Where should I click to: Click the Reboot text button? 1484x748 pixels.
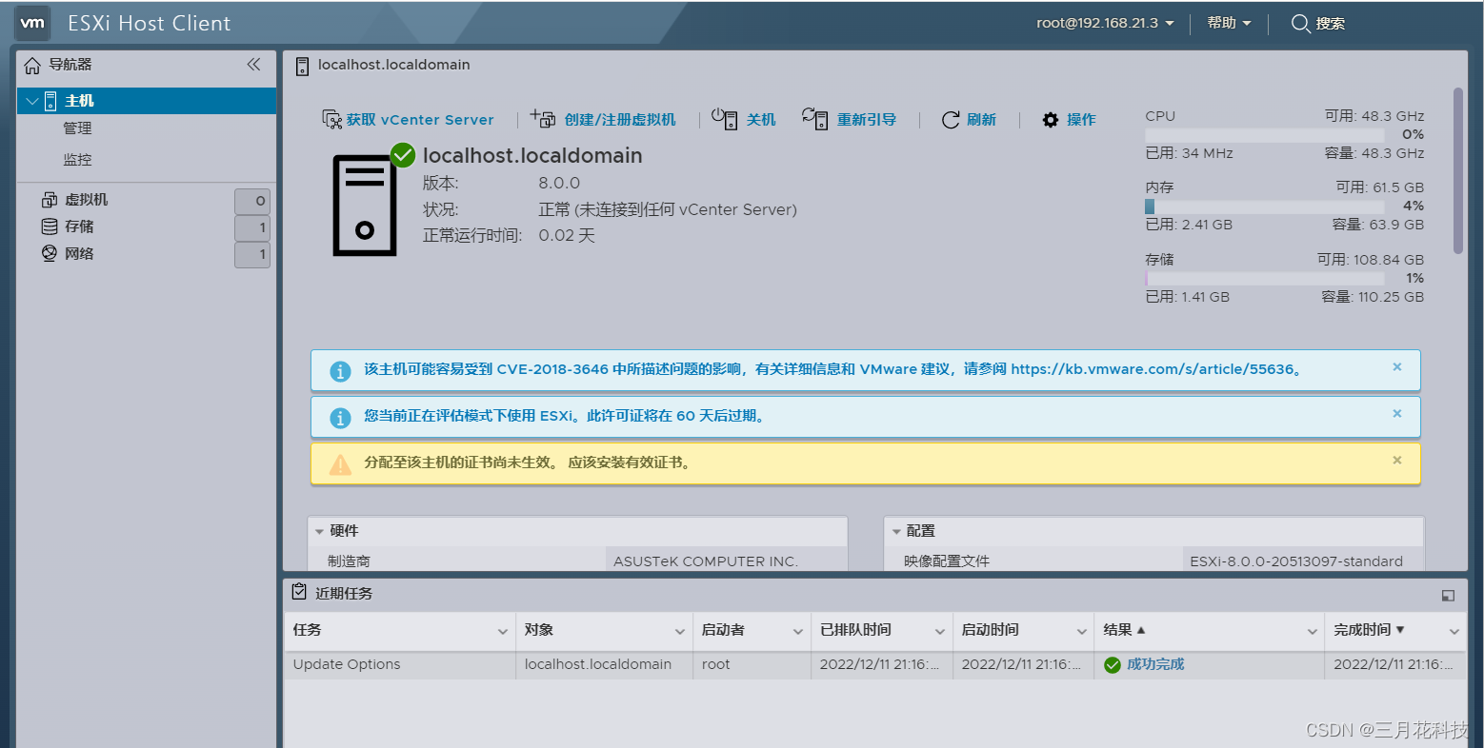867,120
